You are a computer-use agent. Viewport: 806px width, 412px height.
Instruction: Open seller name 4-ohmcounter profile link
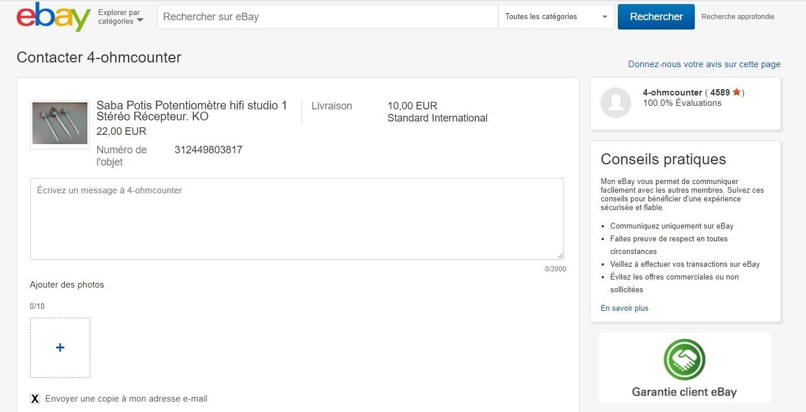(x=672, y=93)
